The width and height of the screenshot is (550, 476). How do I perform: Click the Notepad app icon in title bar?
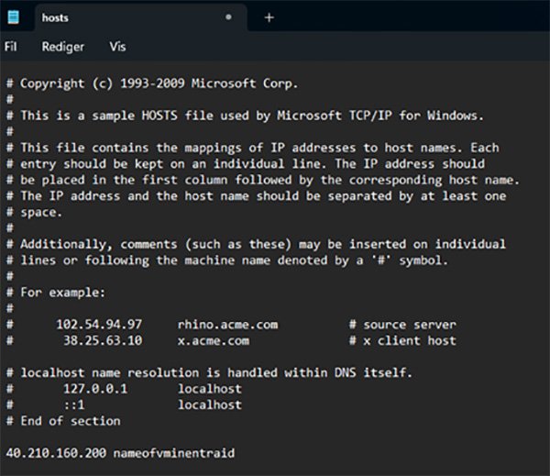13,17
